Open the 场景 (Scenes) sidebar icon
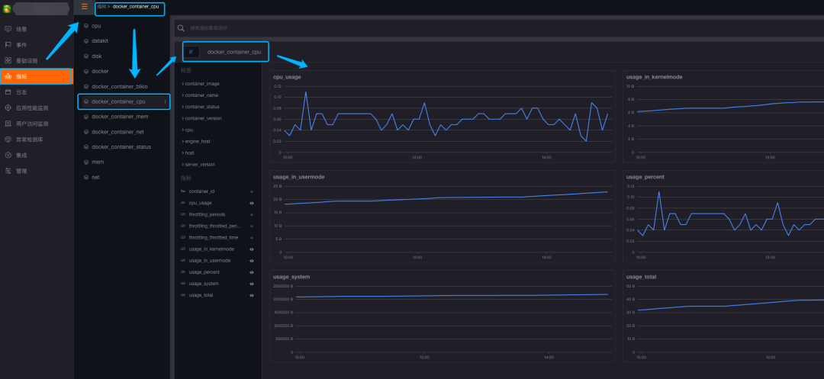This screenshot has width=824, height=379. (8, 29)
